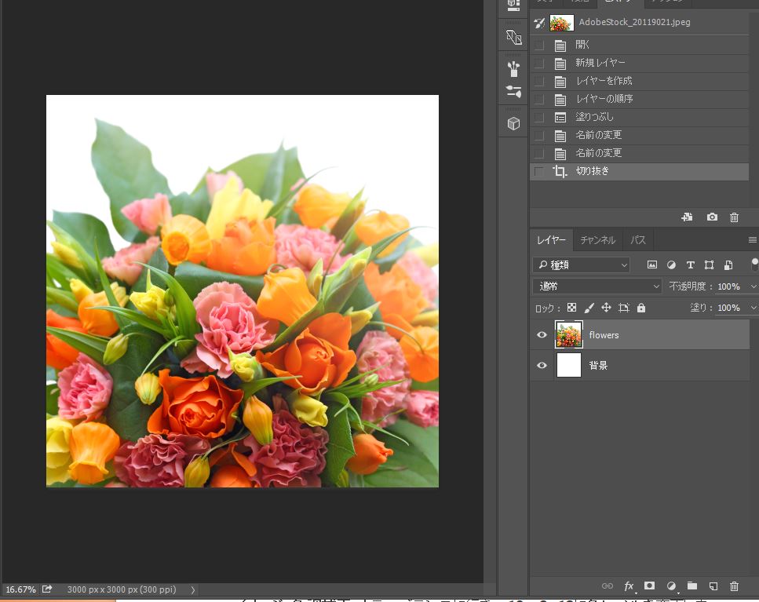
Task: Set history brush source box beside 塗りつぶし
Action: click(539, 117)
